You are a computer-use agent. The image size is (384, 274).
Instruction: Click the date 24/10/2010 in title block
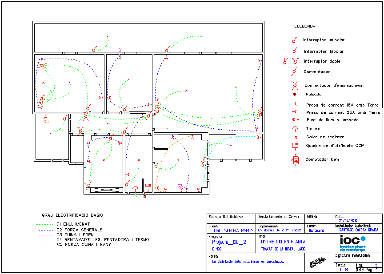[x=348, y=220]
